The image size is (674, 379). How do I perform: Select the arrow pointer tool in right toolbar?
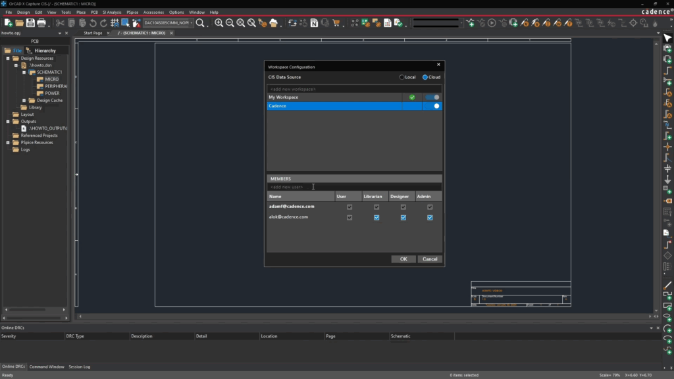click(x=667, y=39)
